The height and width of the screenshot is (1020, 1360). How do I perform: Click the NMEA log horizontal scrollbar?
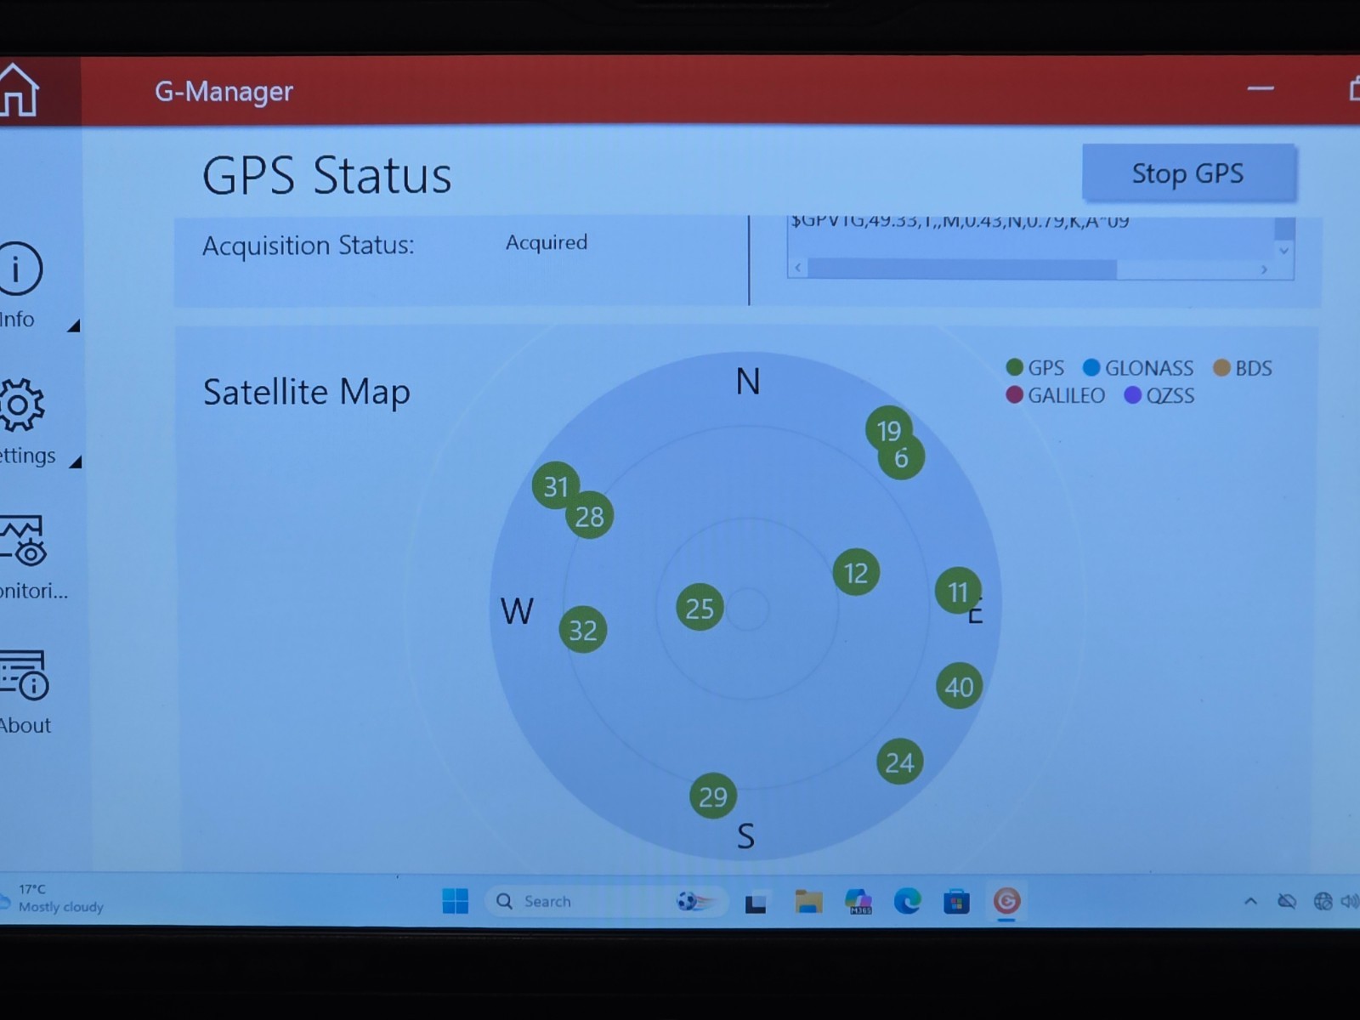coord(961,269)
